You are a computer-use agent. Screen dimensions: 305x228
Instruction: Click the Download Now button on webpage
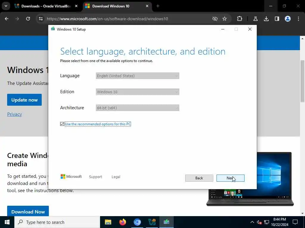coord(28,211)
